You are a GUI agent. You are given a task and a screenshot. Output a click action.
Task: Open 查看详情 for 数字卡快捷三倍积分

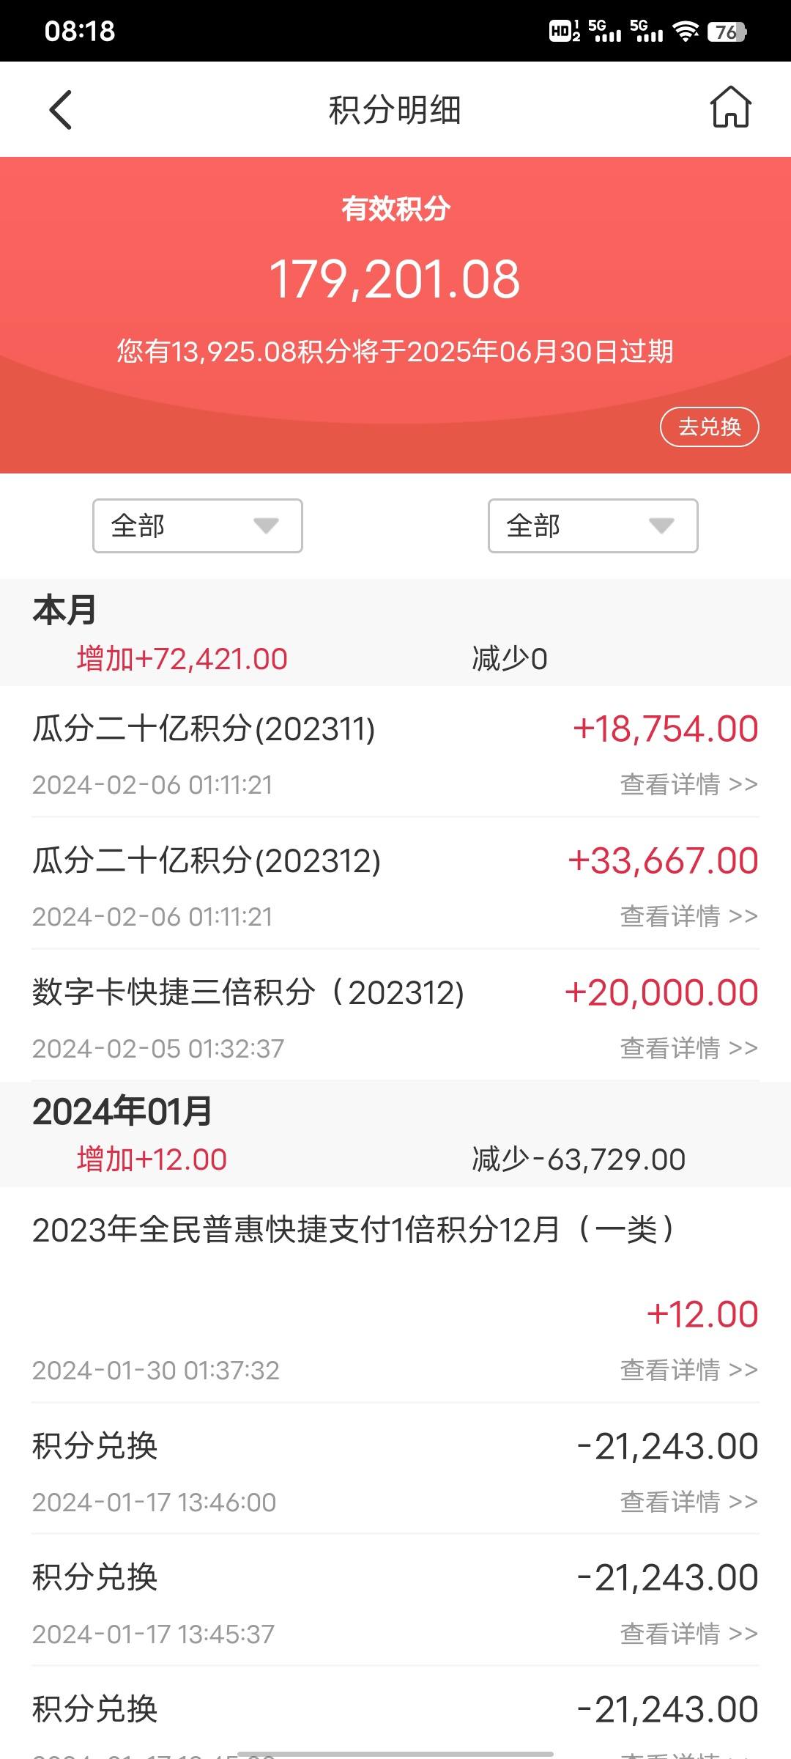(688, 1048)
